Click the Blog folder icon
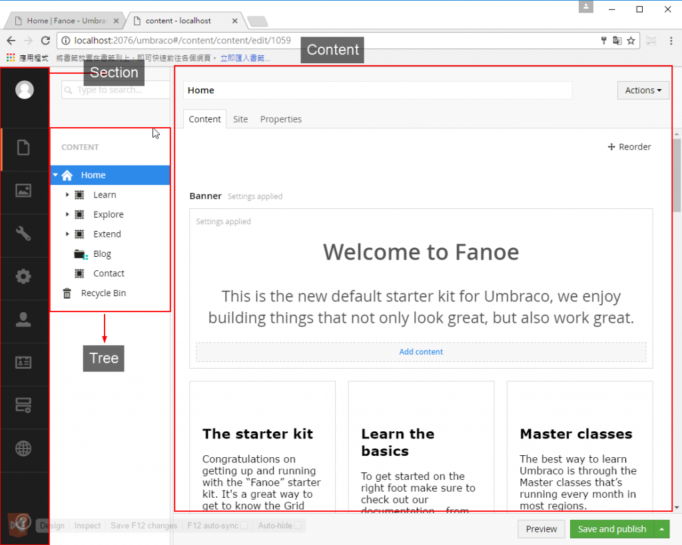This screenshot has width=682, height=545. [81, 254]
